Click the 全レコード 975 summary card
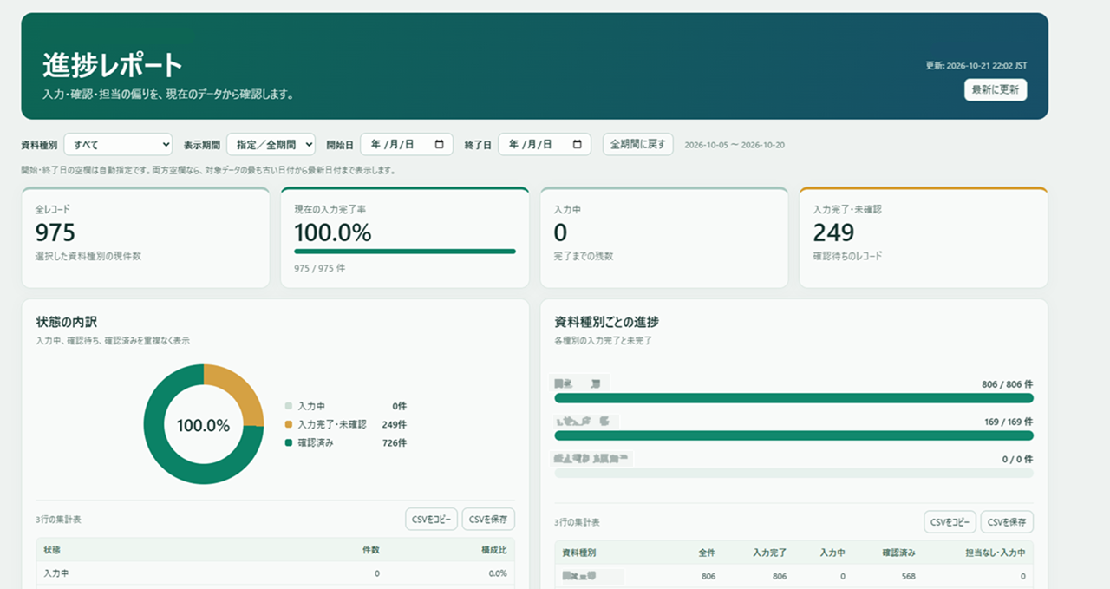The width and height of the screenshot is (1110, 589). (146, 238)
